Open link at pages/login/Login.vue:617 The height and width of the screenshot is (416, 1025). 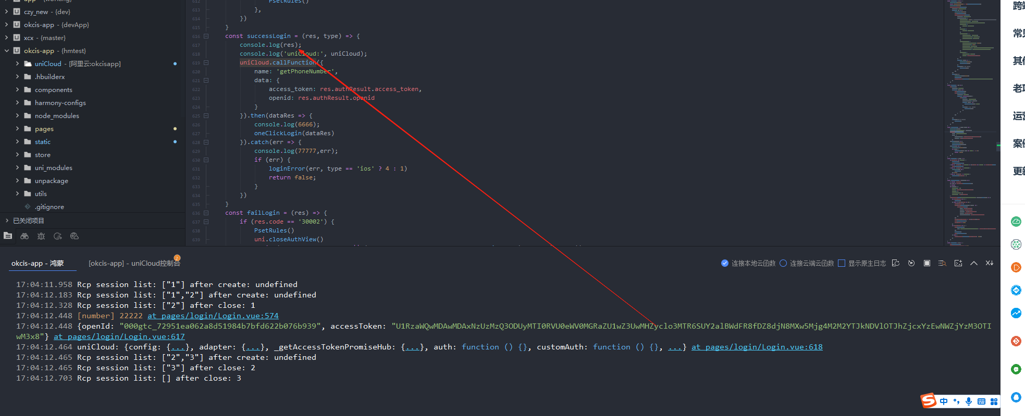(x=119, y=336)
